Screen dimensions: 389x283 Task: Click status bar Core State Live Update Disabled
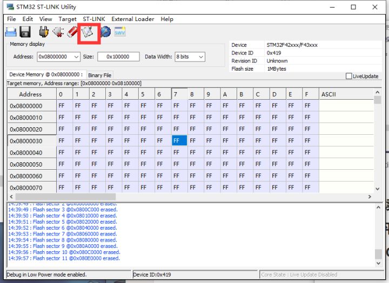(x=299, y=274)
